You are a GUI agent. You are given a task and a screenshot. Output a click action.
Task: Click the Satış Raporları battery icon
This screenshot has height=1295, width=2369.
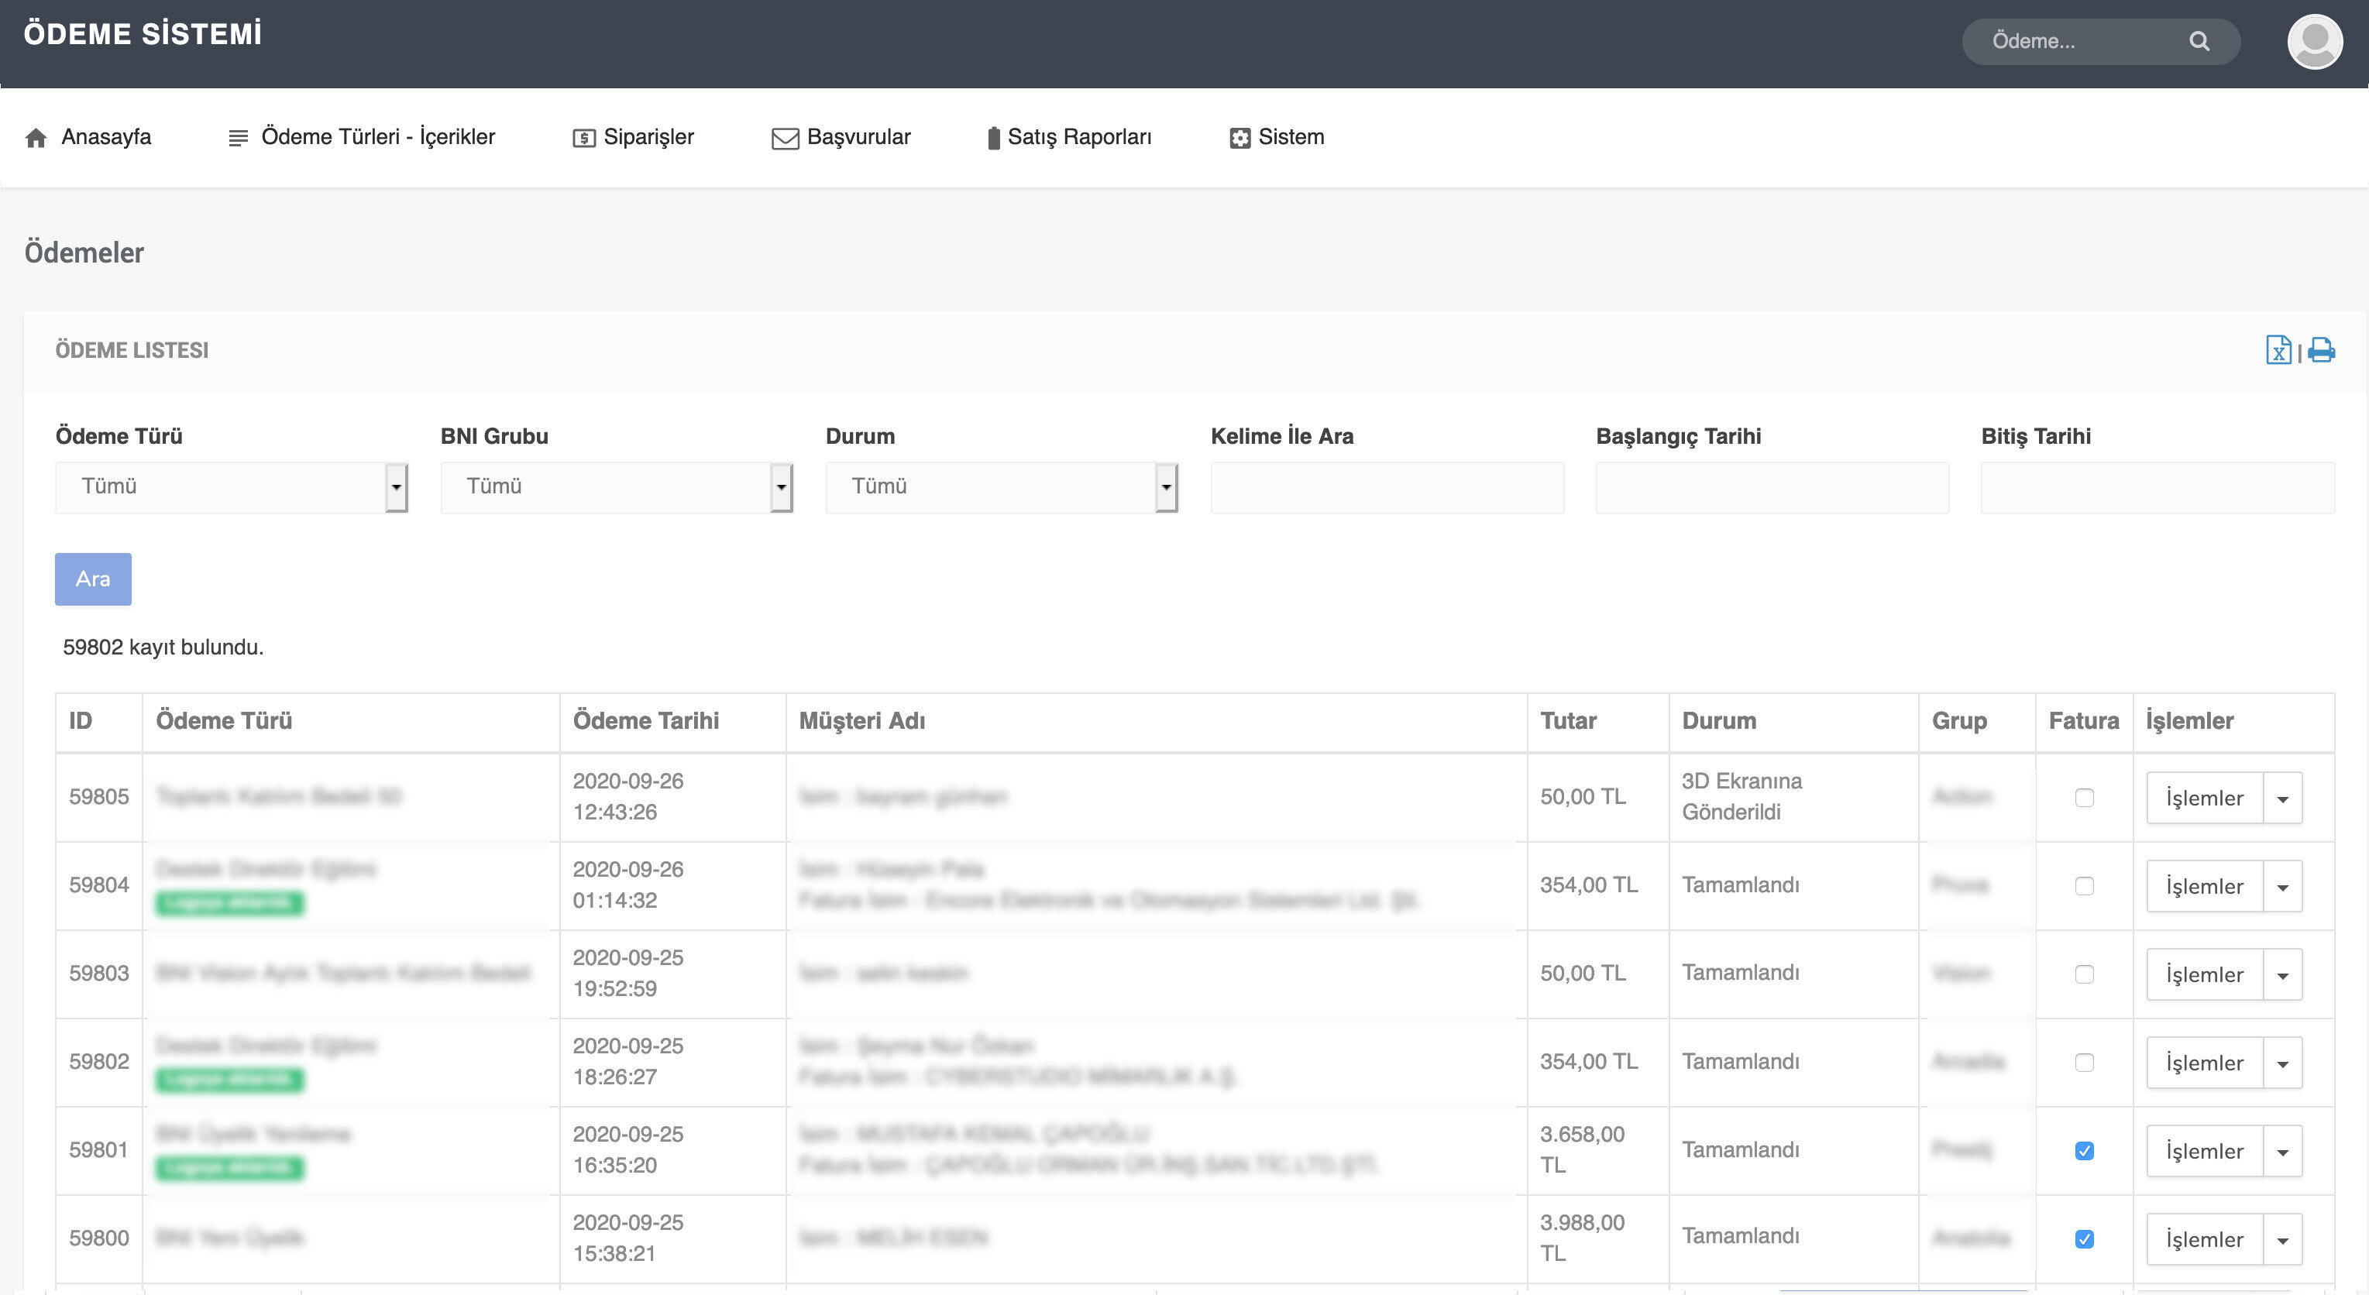[x=993, y=138]
